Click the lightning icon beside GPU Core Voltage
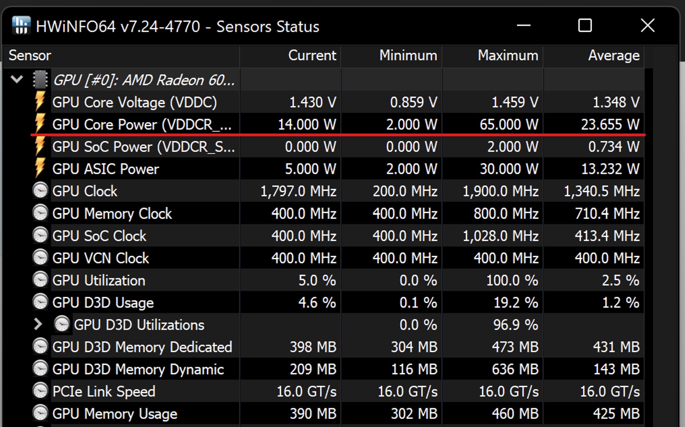Viewport: 685px width, 427px height. (40, 102)
